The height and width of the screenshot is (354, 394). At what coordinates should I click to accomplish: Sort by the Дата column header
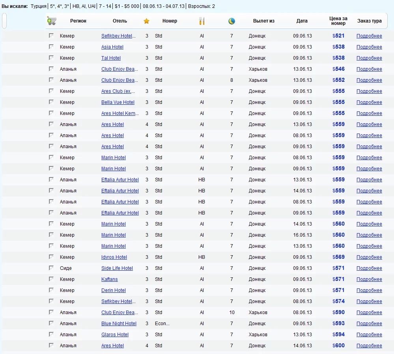pos(302,21)
